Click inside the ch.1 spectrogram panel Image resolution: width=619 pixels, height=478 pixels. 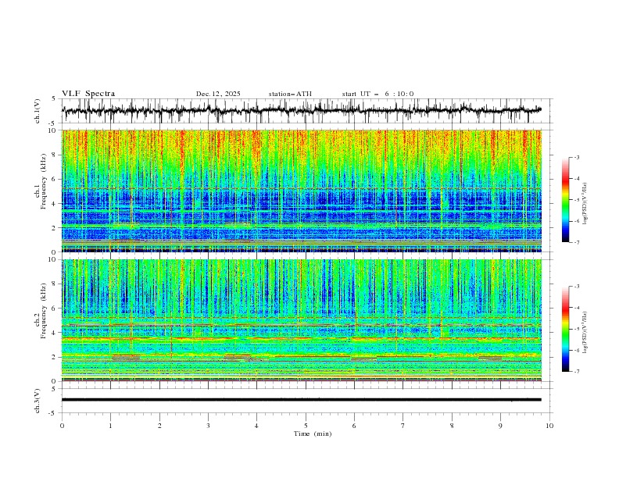click(301, 191)
